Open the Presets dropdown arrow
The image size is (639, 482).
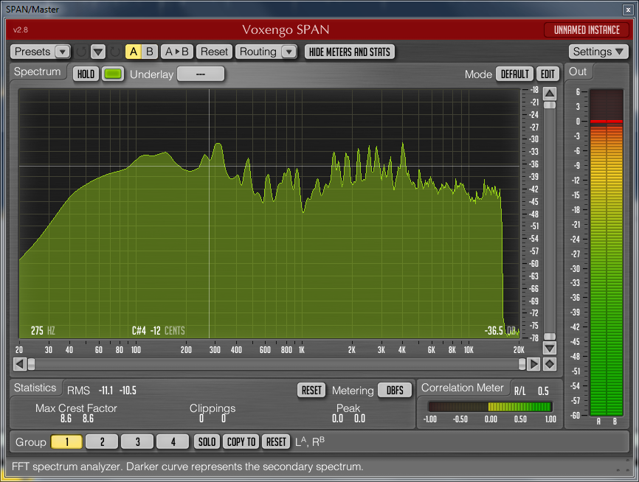[63, 52]
